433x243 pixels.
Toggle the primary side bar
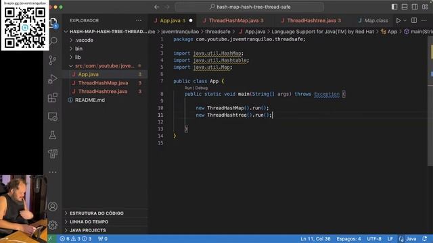pos(394,7)
